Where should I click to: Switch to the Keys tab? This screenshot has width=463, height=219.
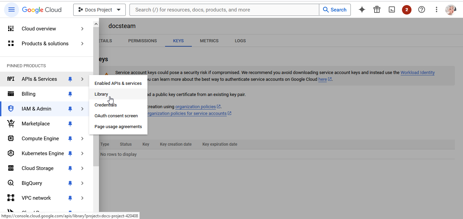click(x=178, y=41)
